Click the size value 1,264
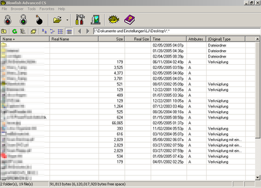 [x=118, y=107]
